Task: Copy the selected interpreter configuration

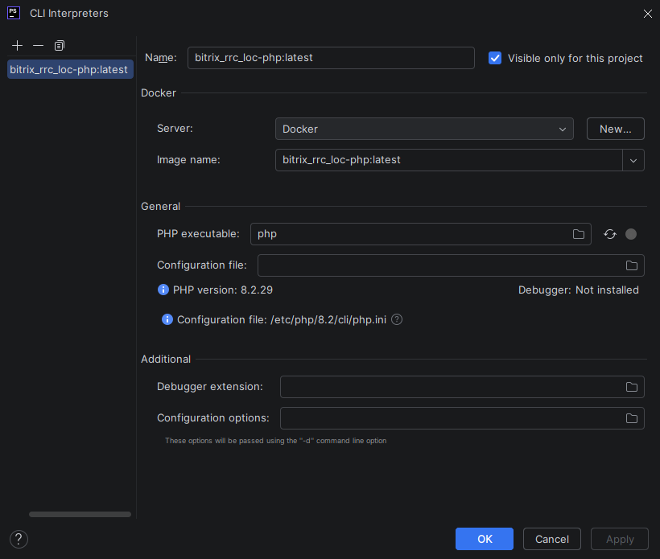Action: tap(59, 46)
